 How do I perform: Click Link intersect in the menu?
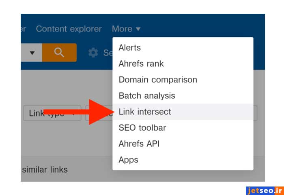[183, 112]
